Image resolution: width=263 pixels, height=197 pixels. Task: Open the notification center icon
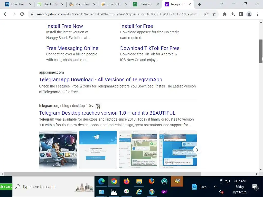(255, 187)
